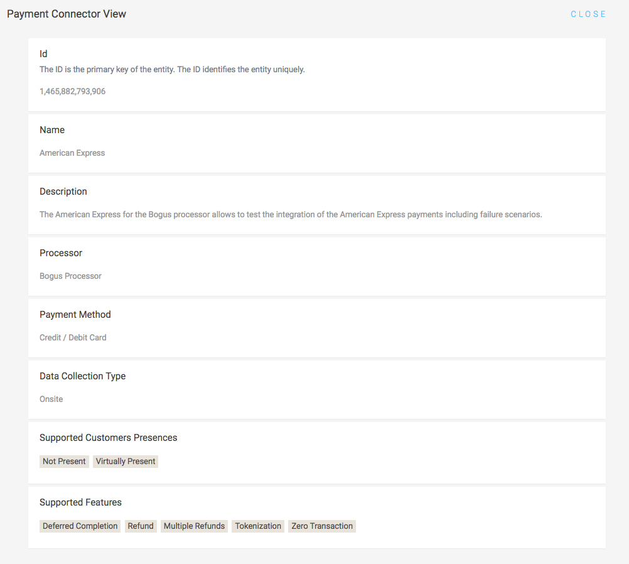Click the Supported Customers Presences heading
Viewport: 629px width, 564px height.
108,438
